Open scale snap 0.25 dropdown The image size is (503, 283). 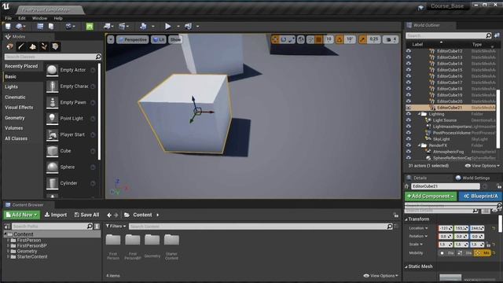(x=374, y=39)
